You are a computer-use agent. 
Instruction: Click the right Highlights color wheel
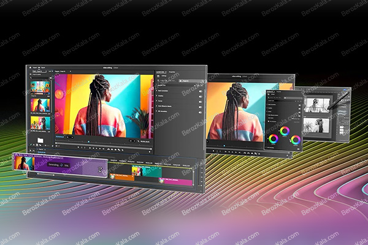(x=296, y=140)
